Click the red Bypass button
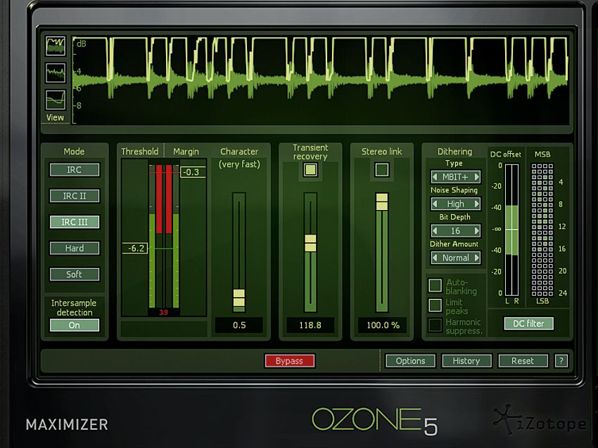 (x=289, y=361)
